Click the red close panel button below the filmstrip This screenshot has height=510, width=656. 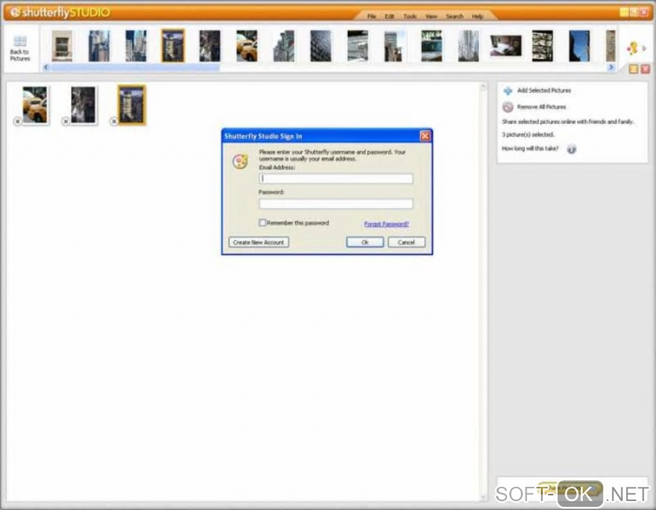tap(645, 69)
